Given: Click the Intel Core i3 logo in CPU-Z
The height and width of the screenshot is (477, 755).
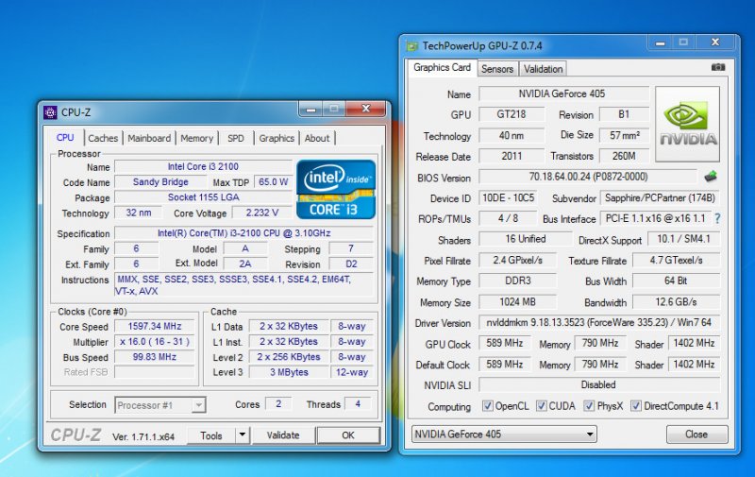Looking at the screenshot, I should [x=336, y=189].
